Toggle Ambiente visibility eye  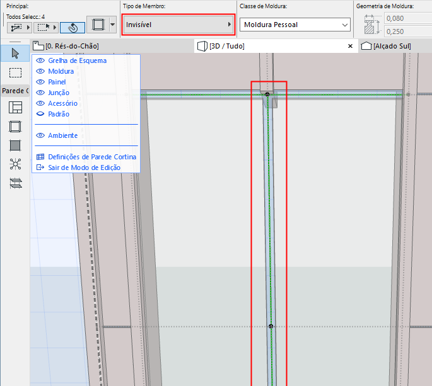40,135
